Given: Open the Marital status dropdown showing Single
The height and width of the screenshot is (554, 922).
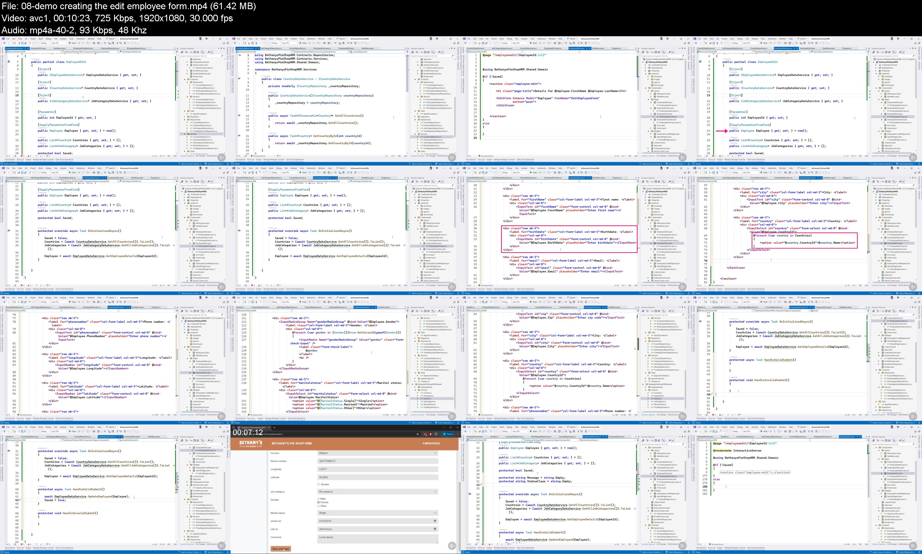Looking at the screenshot, I should pyautogui.click(x=378, y=513).
